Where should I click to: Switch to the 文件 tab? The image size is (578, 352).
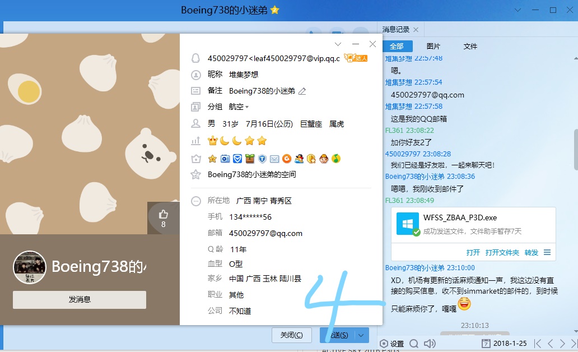[x=470, y=47]
